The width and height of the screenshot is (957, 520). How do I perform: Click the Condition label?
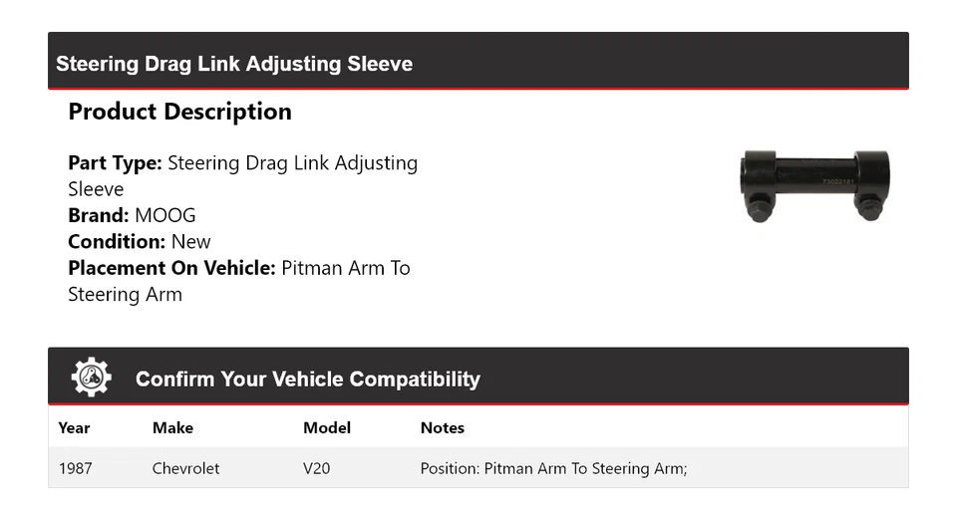116,241
